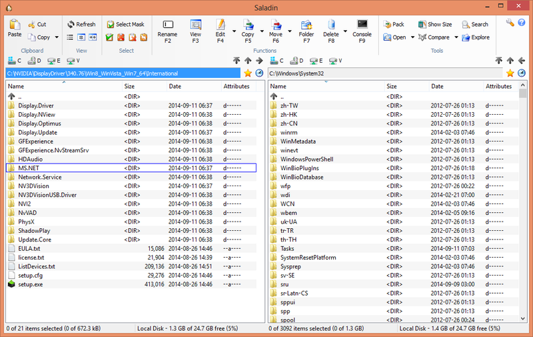Select drive V in left panel
The image size is (533, 337).
(73, 61)
